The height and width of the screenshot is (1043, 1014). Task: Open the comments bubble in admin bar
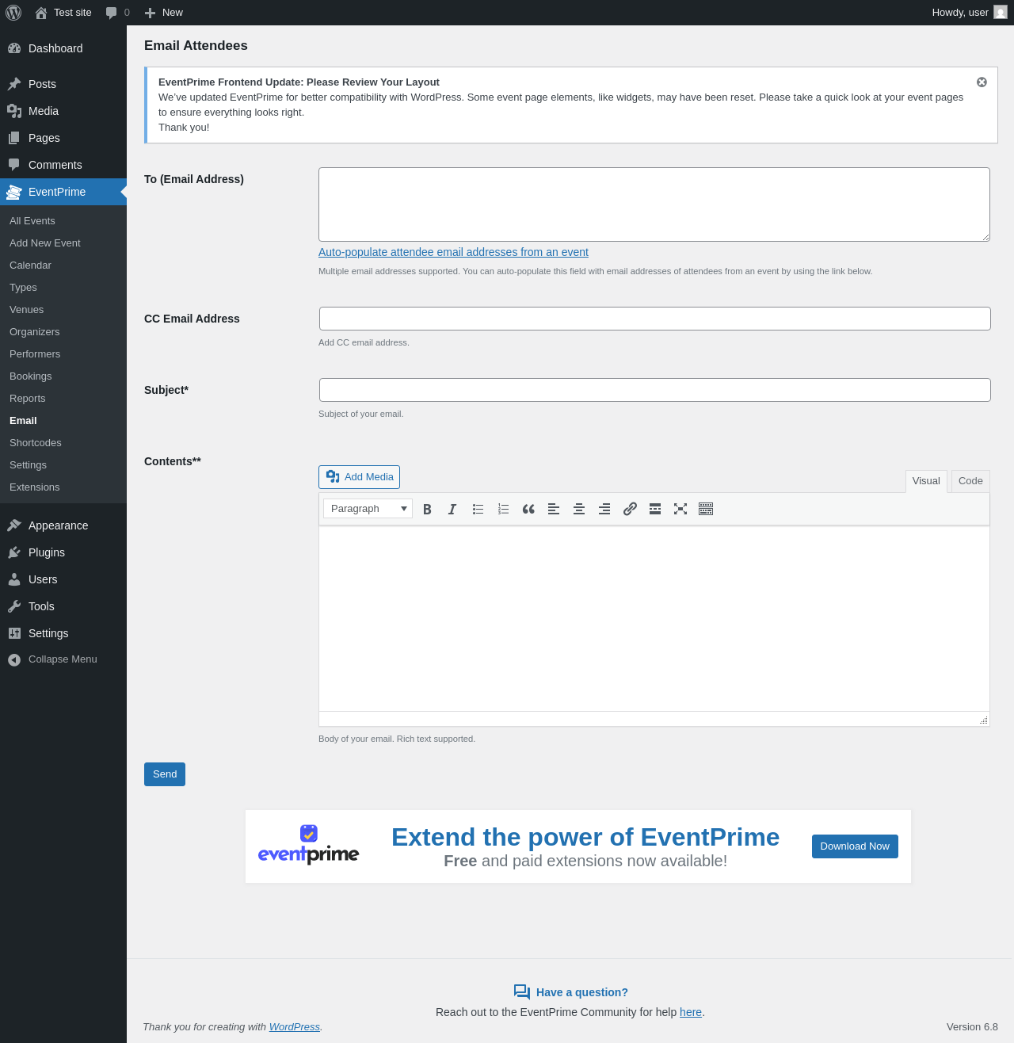pos(117,13)
